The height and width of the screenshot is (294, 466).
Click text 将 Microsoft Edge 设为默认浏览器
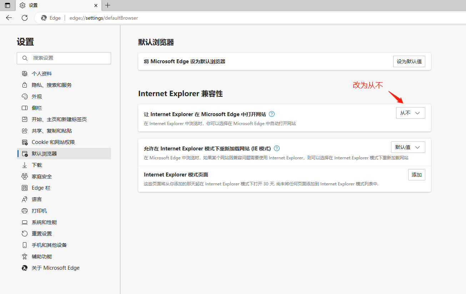pos(185,61)
